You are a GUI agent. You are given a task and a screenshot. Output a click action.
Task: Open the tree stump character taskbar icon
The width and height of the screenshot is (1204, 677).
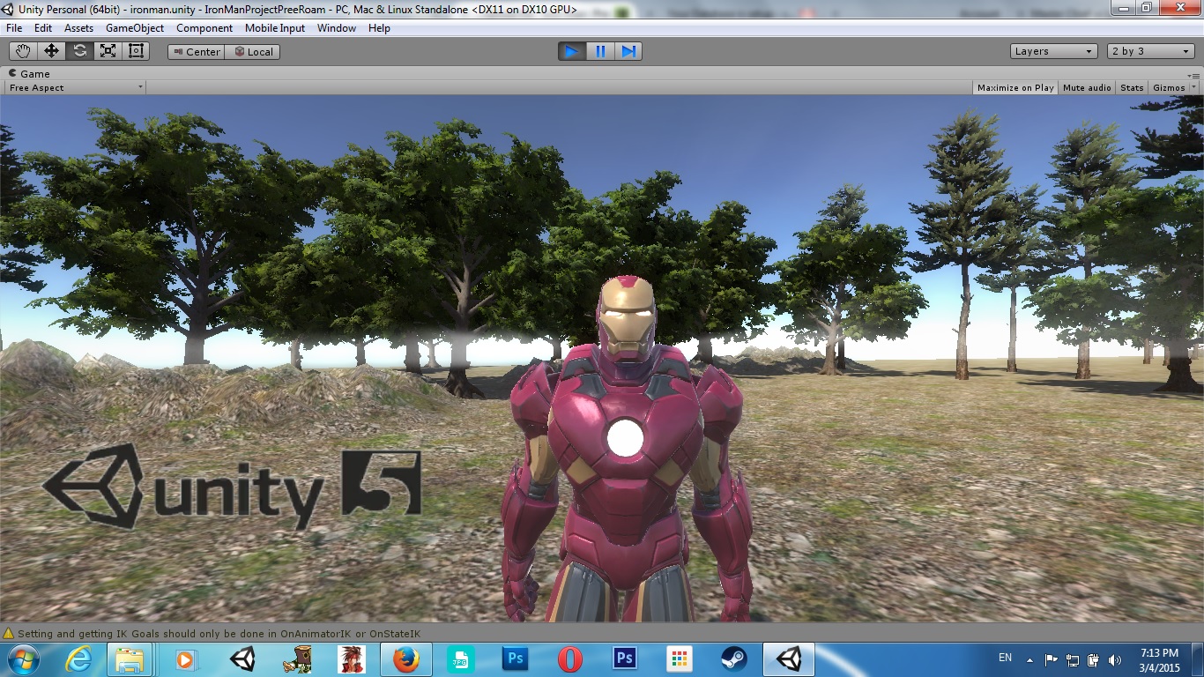point(296,658)
